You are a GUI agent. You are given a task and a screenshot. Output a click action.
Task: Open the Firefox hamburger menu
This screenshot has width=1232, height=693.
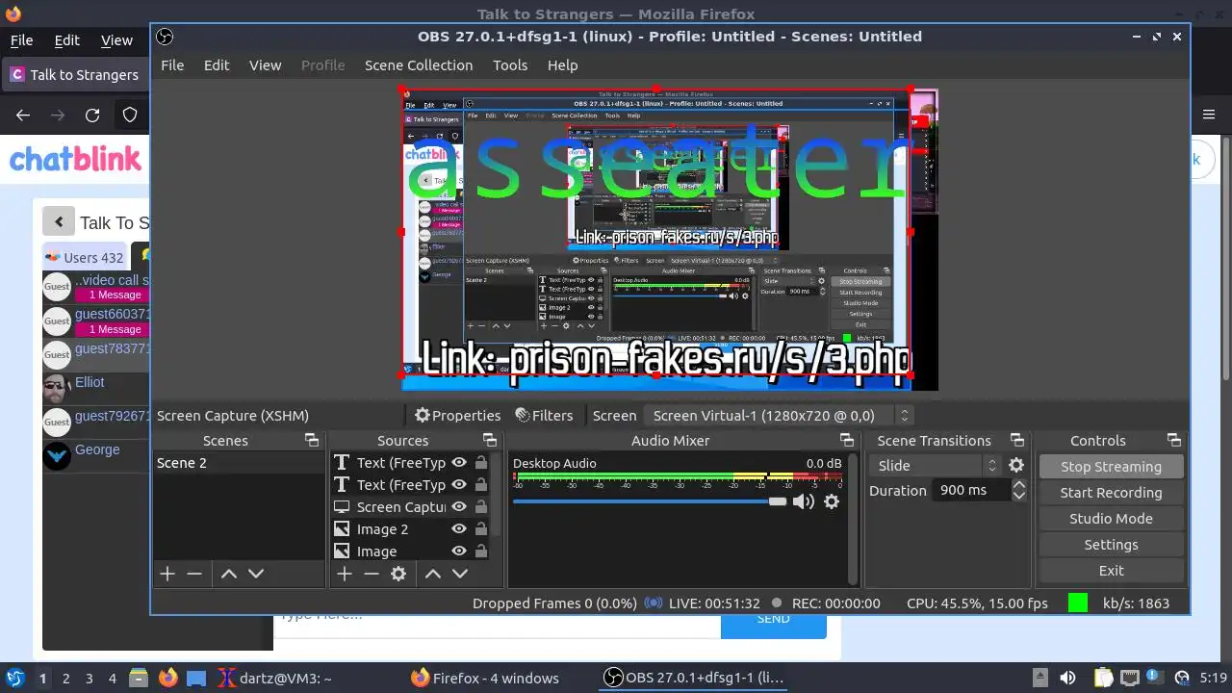click(x=1209, y=115)
